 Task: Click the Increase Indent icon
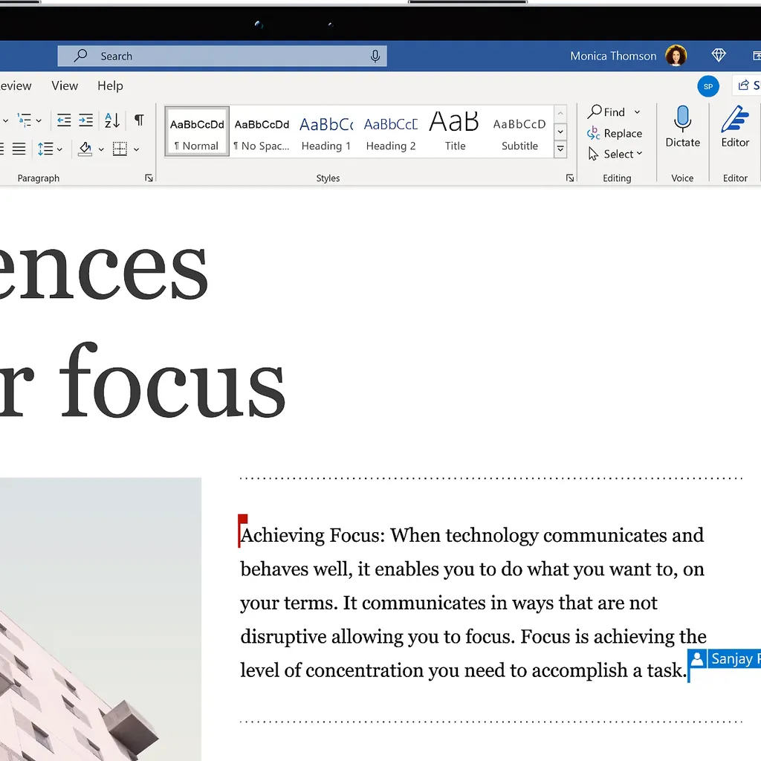[x=85, y=120]
